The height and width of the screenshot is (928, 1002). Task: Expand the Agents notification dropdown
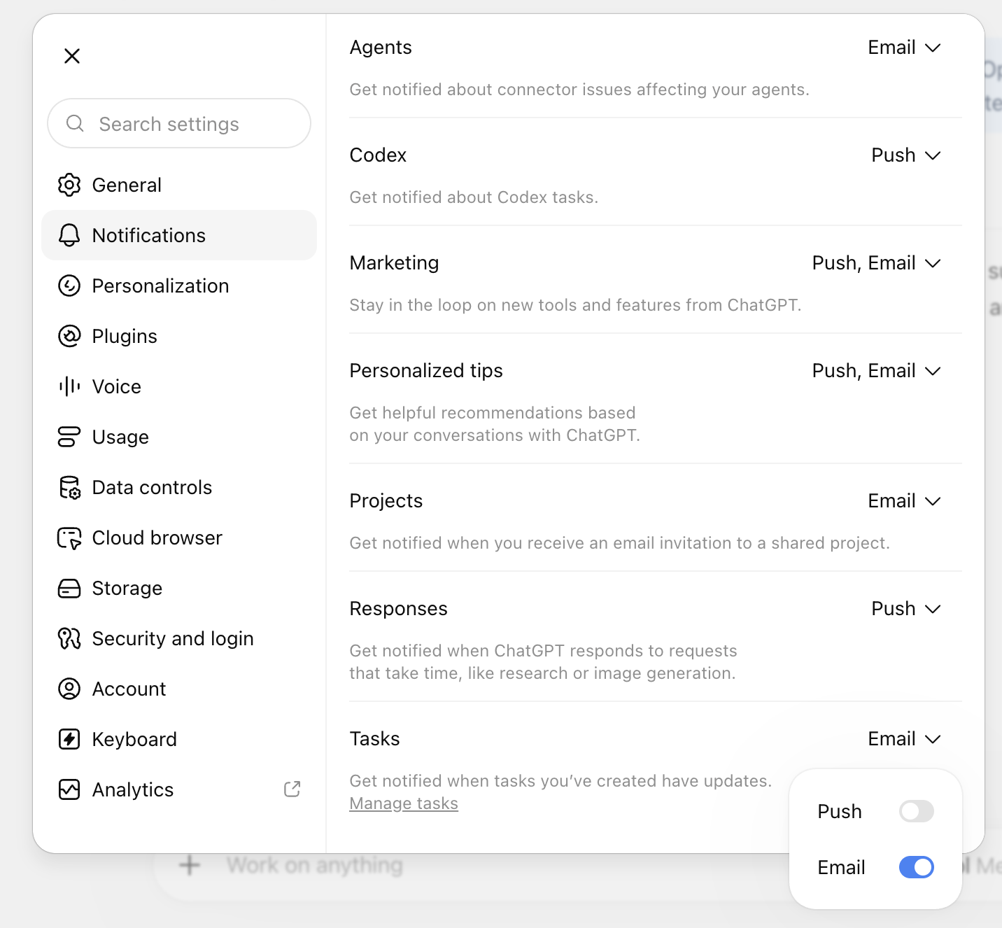click(904, 48)
